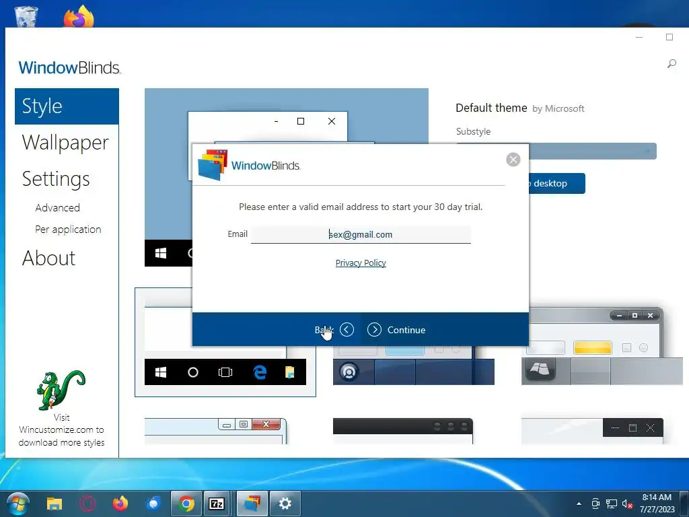Viewport: 689px width, 517px height.
Task: Open Per application settings
Action: (68, 230)
